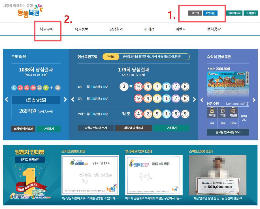The width and height of the screenshot is (260, 209).
Task: Click lotto ball number 44
Action: [46, 88]
